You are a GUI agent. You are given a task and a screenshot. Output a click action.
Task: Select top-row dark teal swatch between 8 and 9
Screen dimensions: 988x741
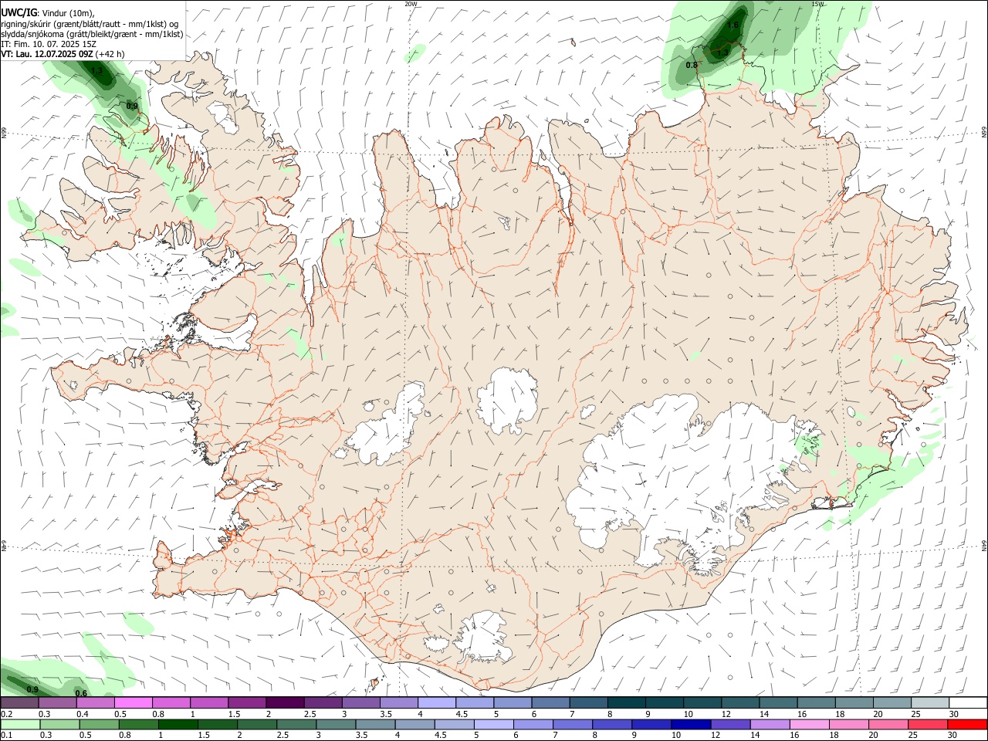click(x=625, y=703)
